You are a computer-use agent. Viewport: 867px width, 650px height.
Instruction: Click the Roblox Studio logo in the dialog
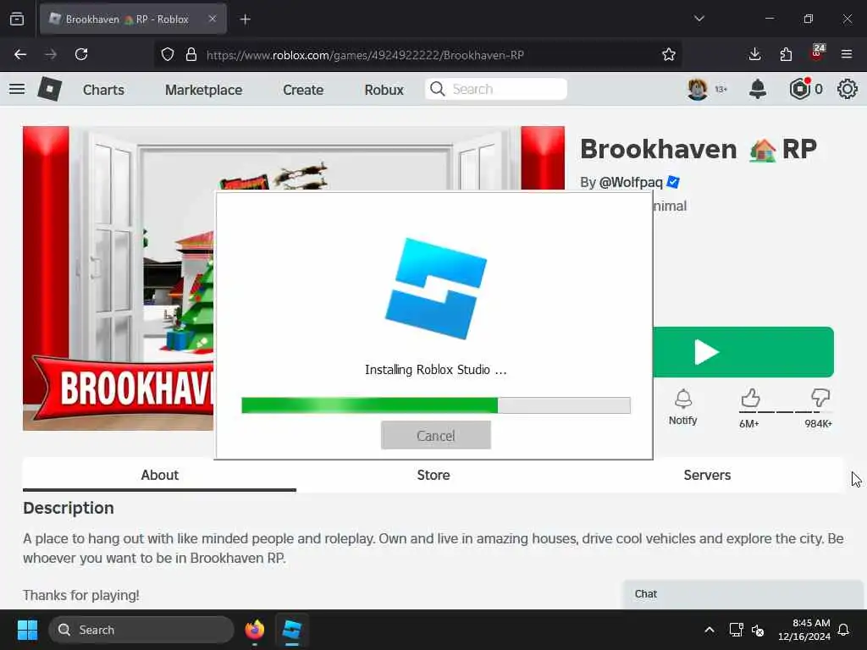pyautogui.click(x=436, y=288)
